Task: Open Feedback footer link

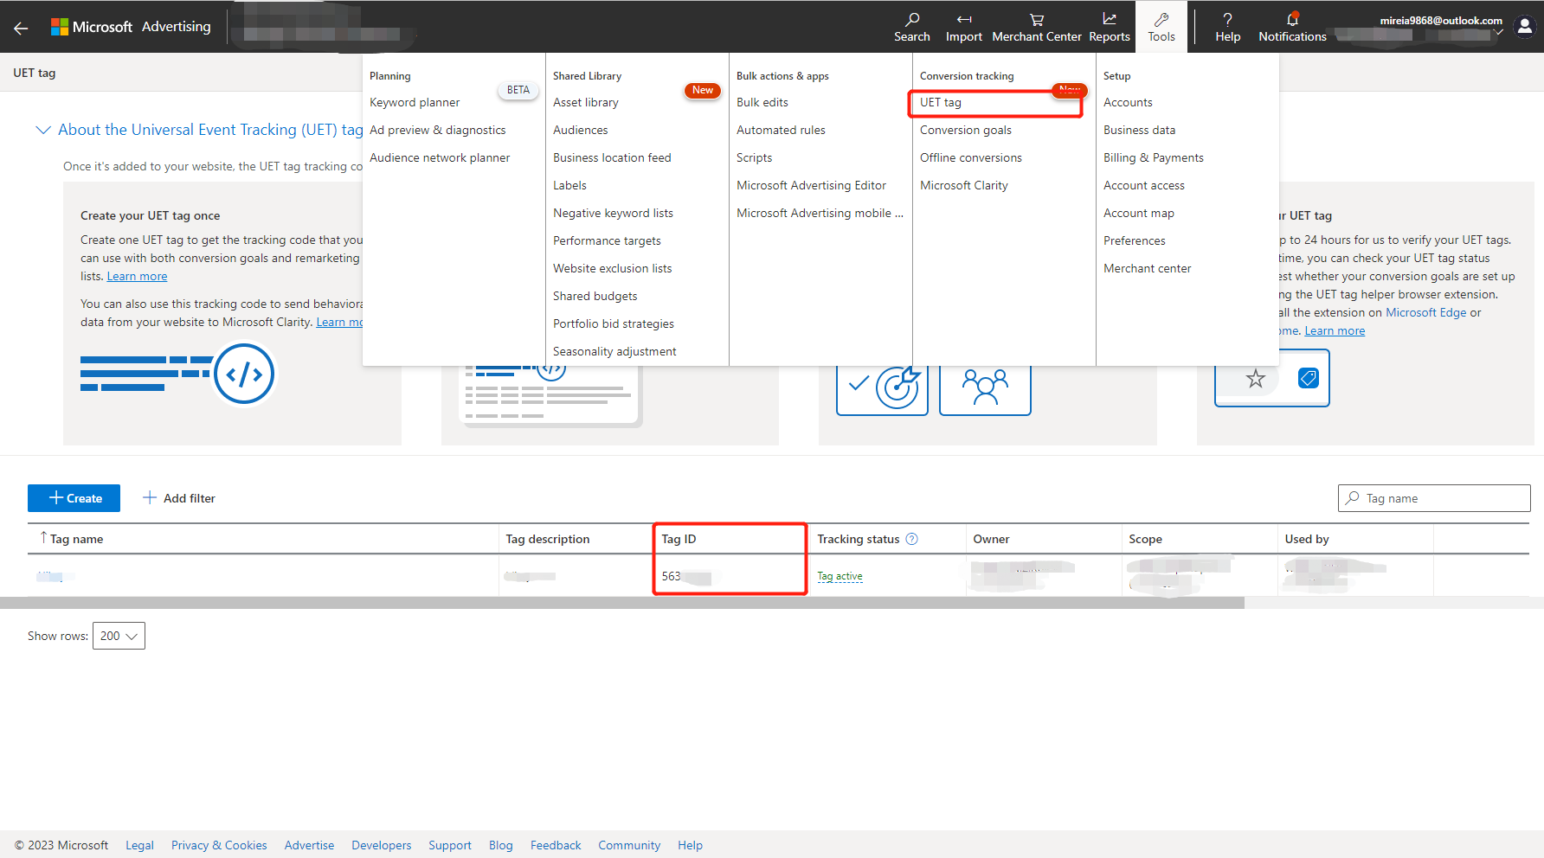Action: coord(556,845)
